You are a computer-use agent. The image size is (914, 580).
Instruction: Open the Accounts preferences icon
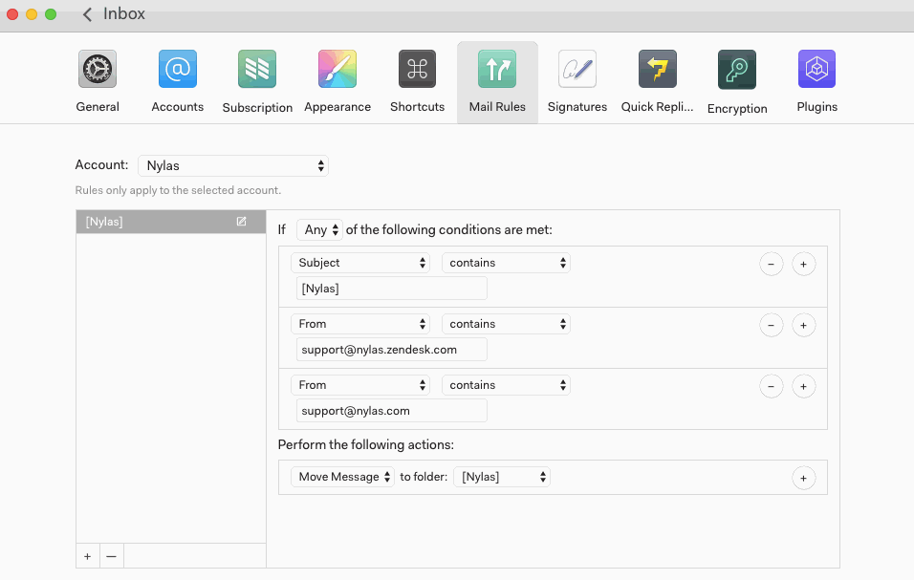click(x=178, y=70)
